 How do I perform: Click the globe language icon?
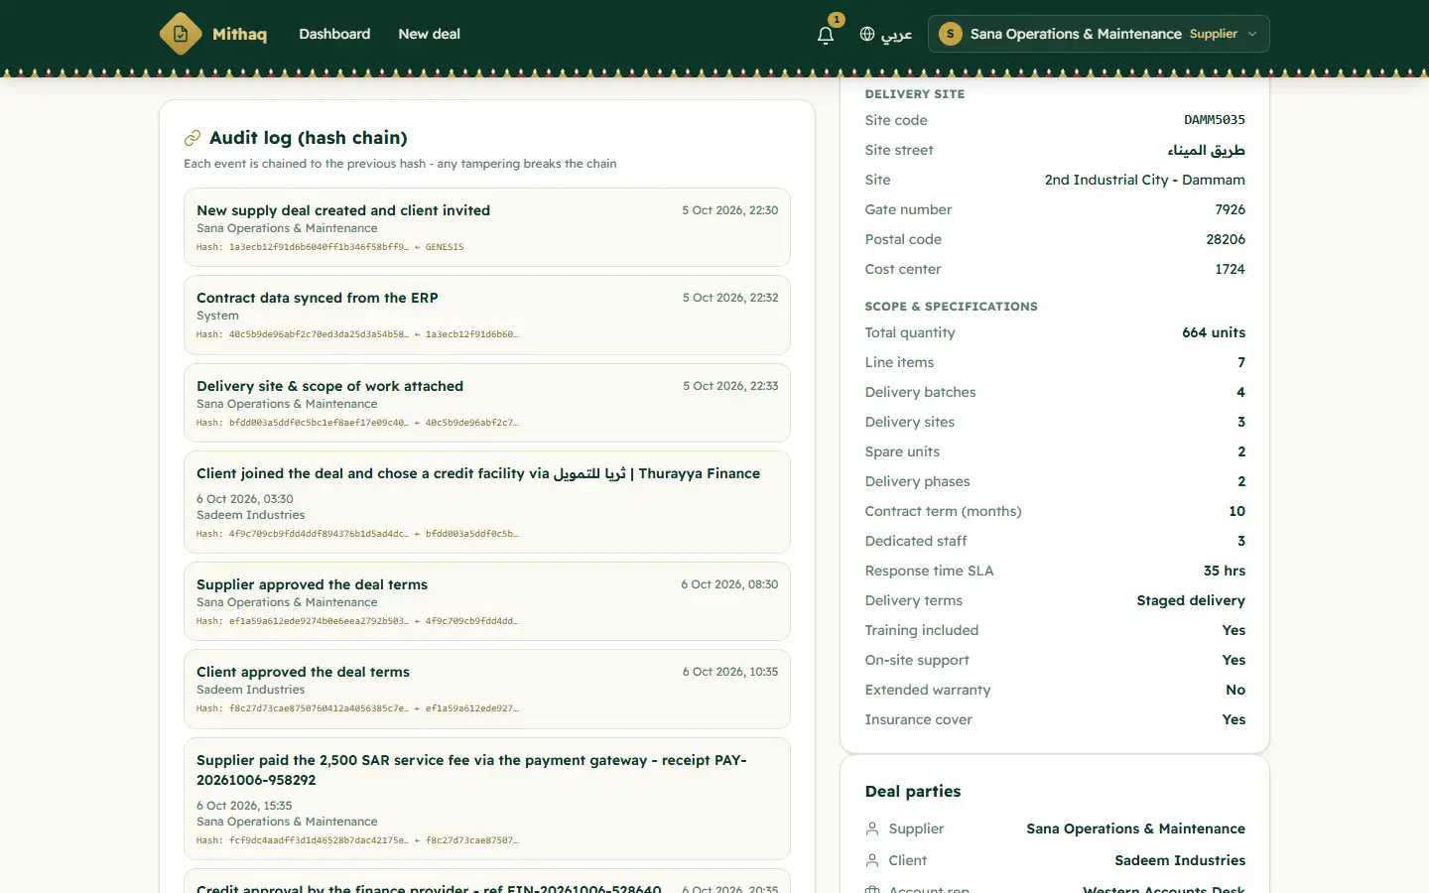tap(867, 34)
